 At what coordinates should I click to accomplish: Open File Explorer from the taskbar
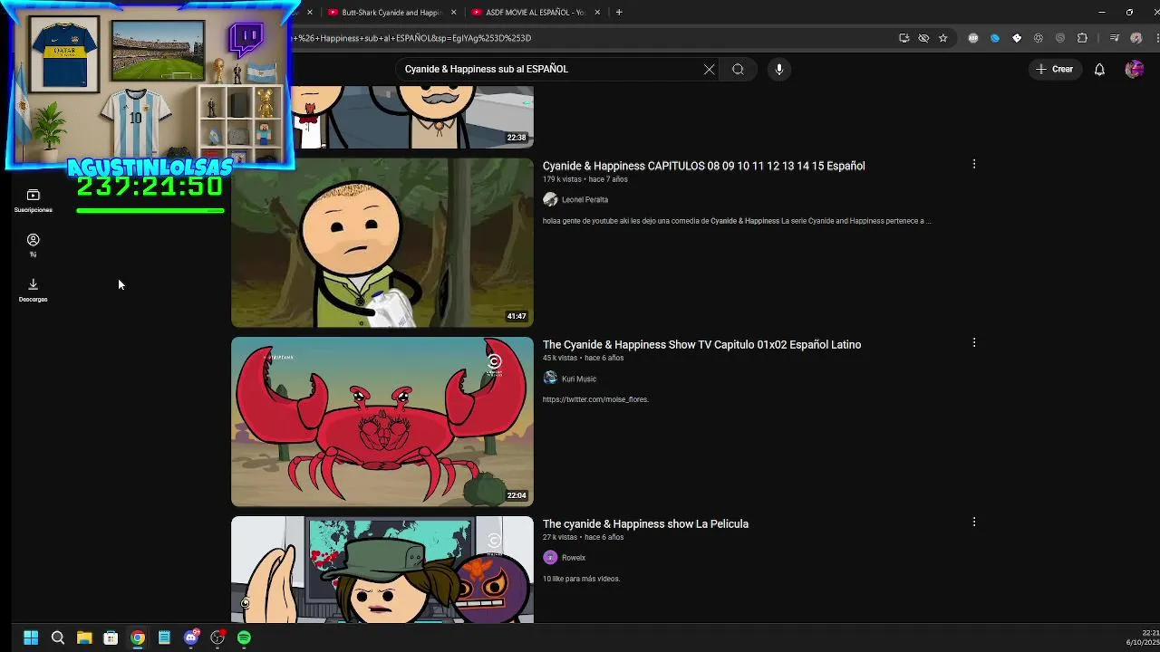click(x=84, y=638)
